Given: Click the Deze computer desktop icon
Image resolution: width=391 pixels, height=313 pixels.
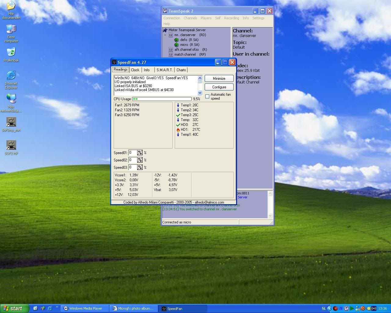Looking at the screenshot, I should pyautogui.click(x=11, y=29).
